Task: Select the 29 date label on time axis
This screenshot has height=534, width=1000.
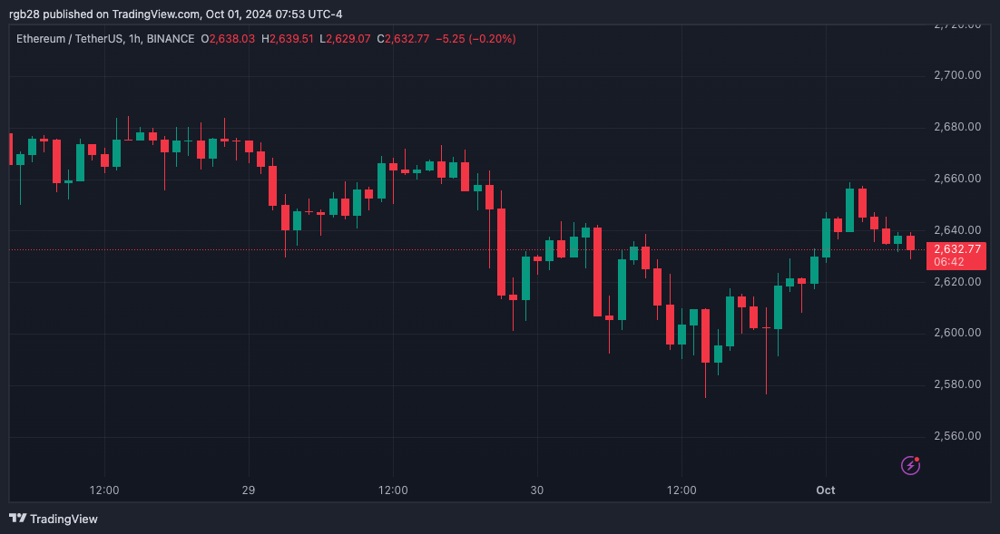Action: pyautogui.click(x=249, y=490)
